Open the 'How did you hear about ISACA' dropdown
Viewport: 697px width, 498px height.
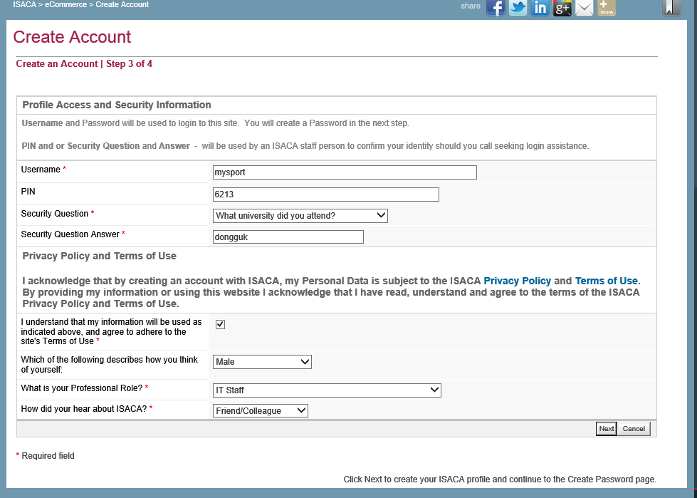(x=261, y=411)
